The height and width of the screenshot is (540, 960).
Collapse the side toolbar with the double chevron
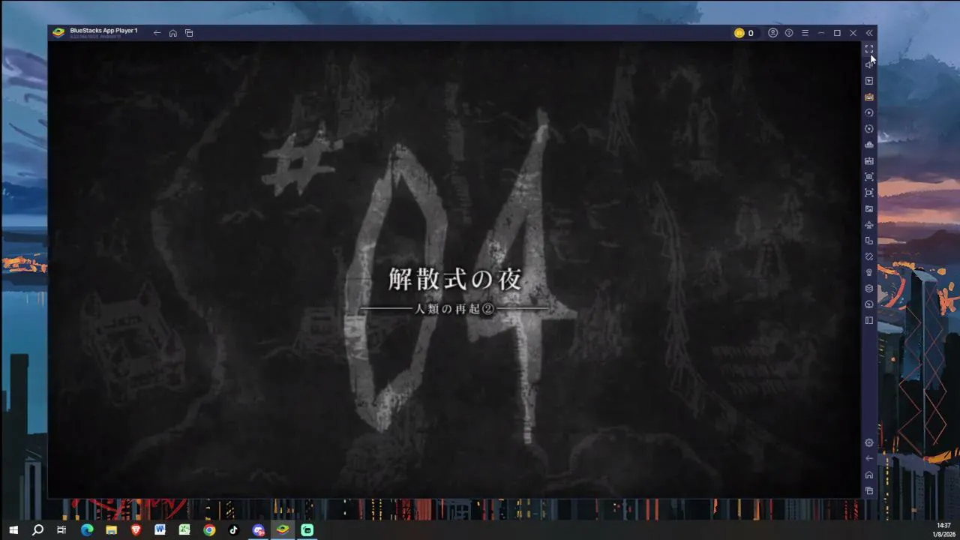(x=869, y=33)
